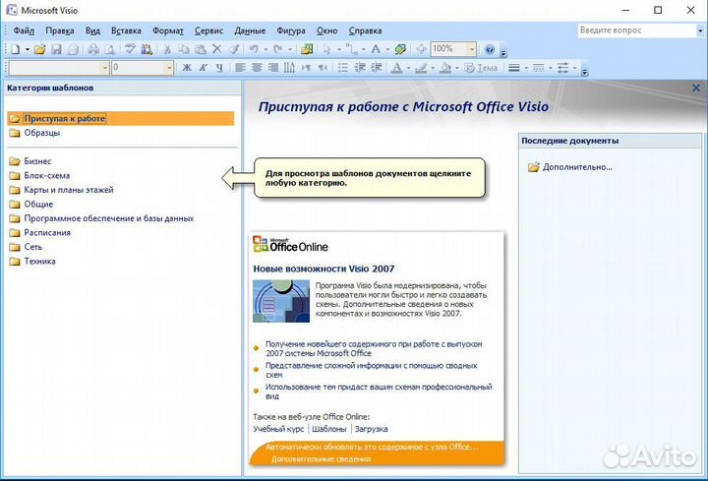
Task: Click the Дополнительные сведения link
Action: point(321,459)
